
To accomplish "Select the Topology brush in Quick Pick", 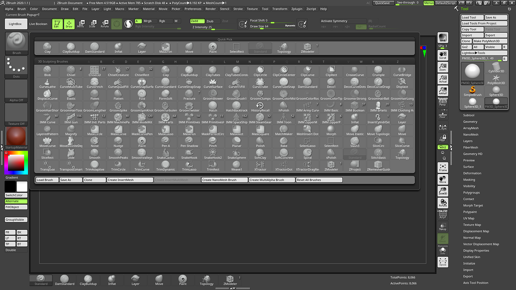I will point(284,48).
